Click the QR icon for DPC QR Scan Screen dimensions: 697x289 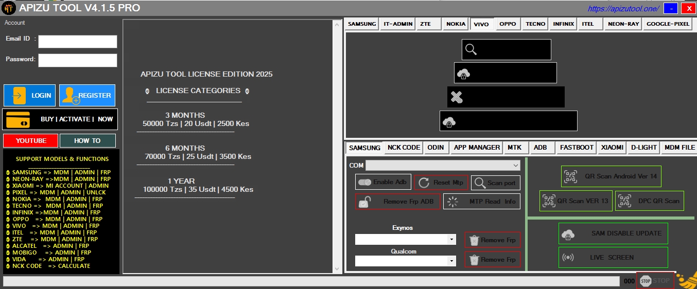pos(624,201)
